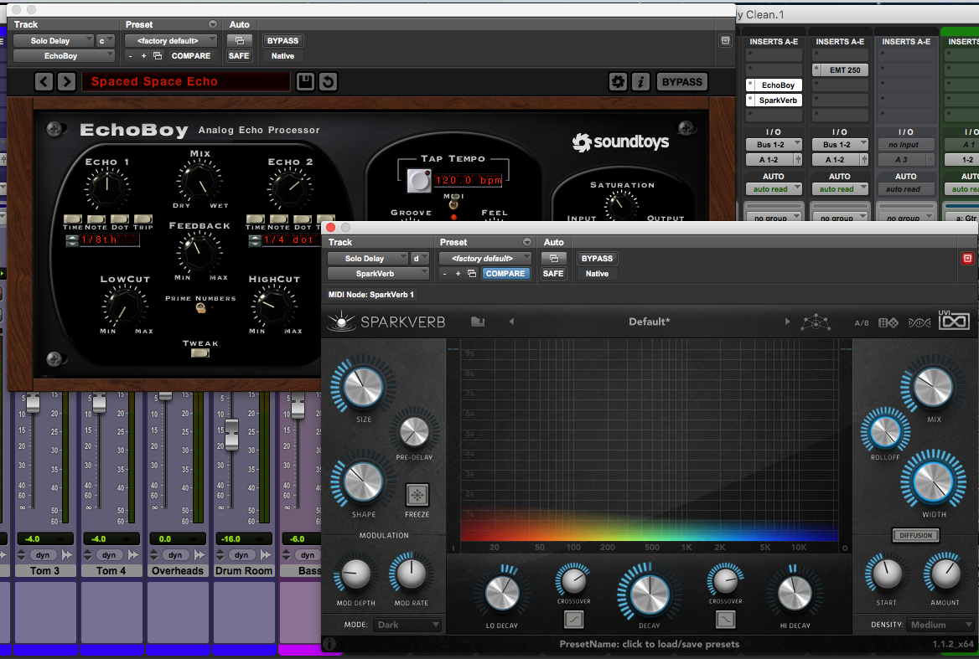Screen dimensions: 979x659
Task: Open the MODE dropdown set to Dark
Action: tap(408, 624)
